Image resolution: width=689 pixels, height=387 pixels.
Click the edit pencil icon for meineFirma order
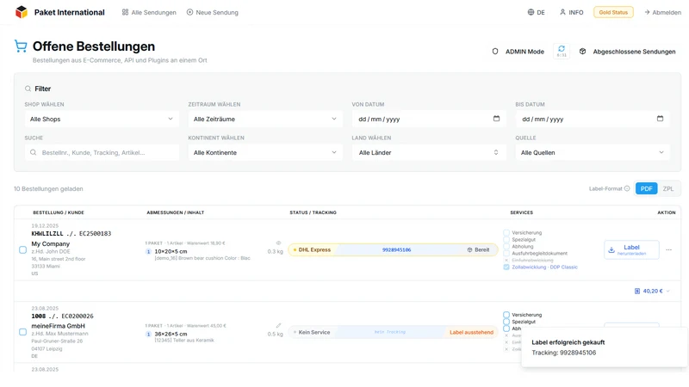tap(278, 326)
